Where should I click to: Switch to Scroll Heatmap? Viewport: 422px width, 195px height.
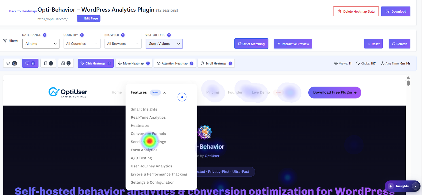tap(216, 63)
